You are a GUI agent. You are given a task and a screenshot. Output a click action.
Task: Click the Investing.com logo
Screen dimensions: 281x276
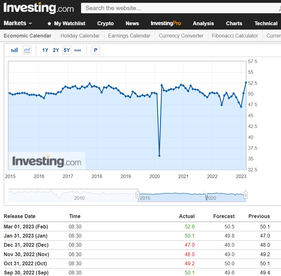[38, 8]
